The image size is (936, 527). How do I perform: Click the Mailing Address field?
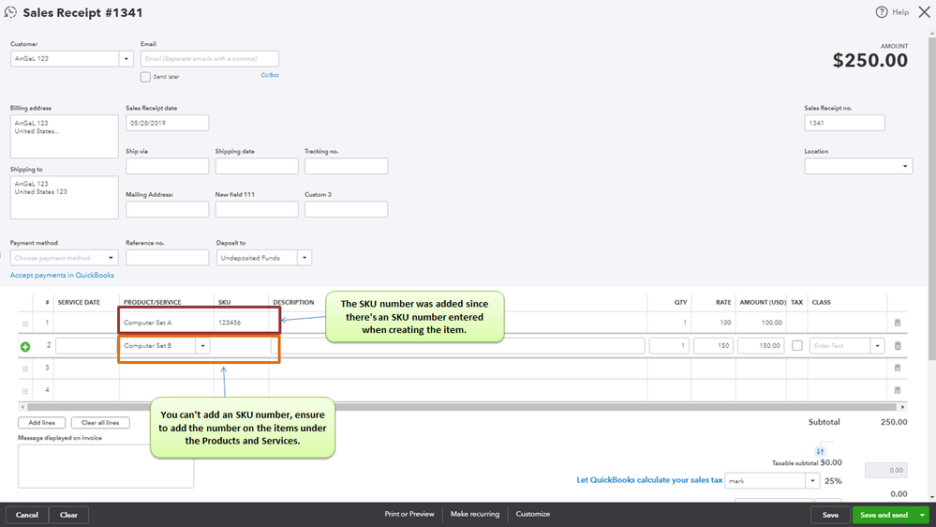tap(167, 209)
